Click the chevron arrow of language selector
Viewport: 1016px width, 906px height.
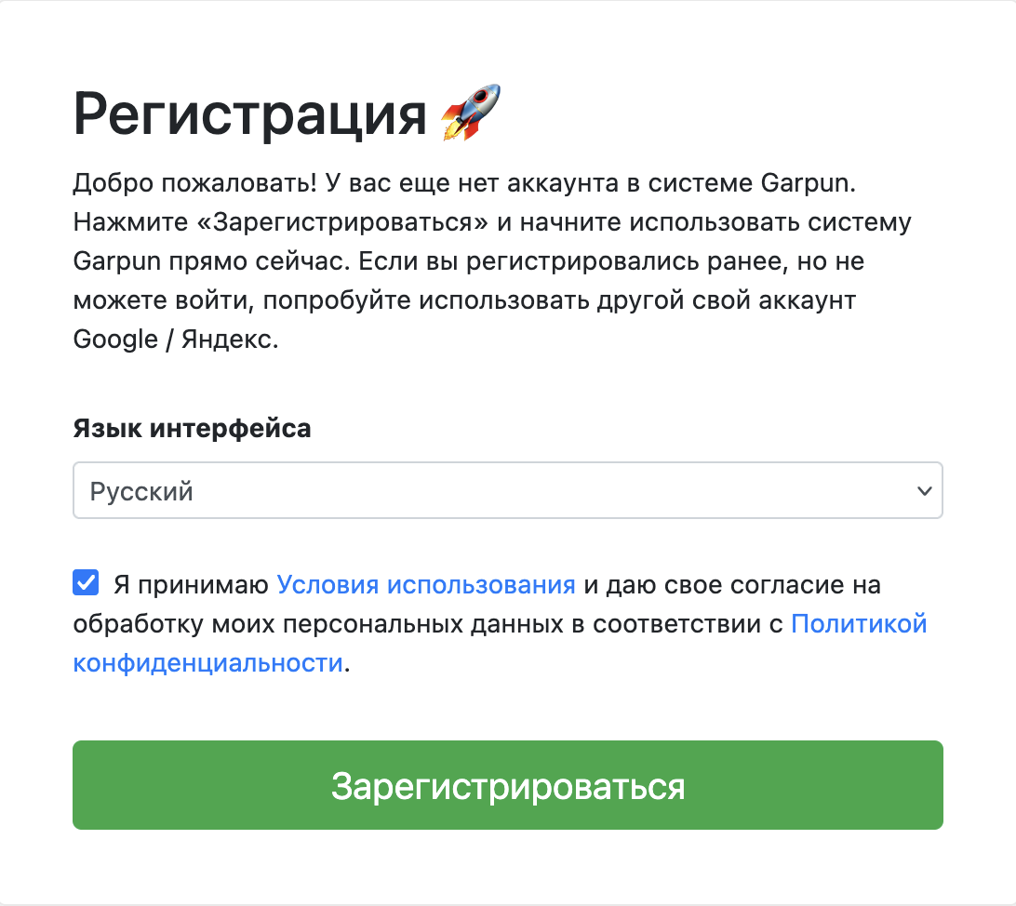(x=925, y=491)
